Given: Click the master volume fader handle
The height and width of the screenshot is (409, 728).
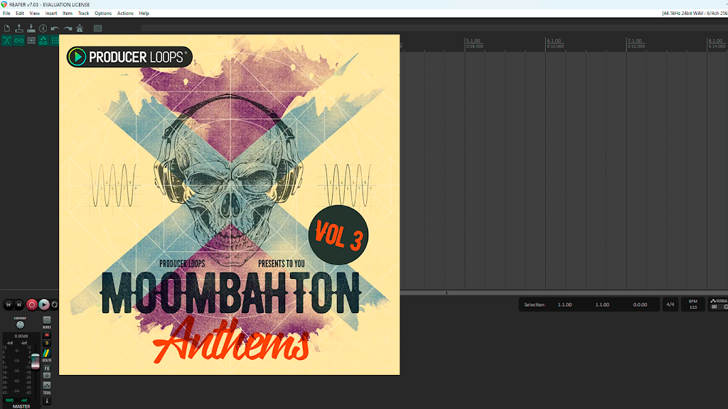Looking at the screenshot, I should click(36, 361).
